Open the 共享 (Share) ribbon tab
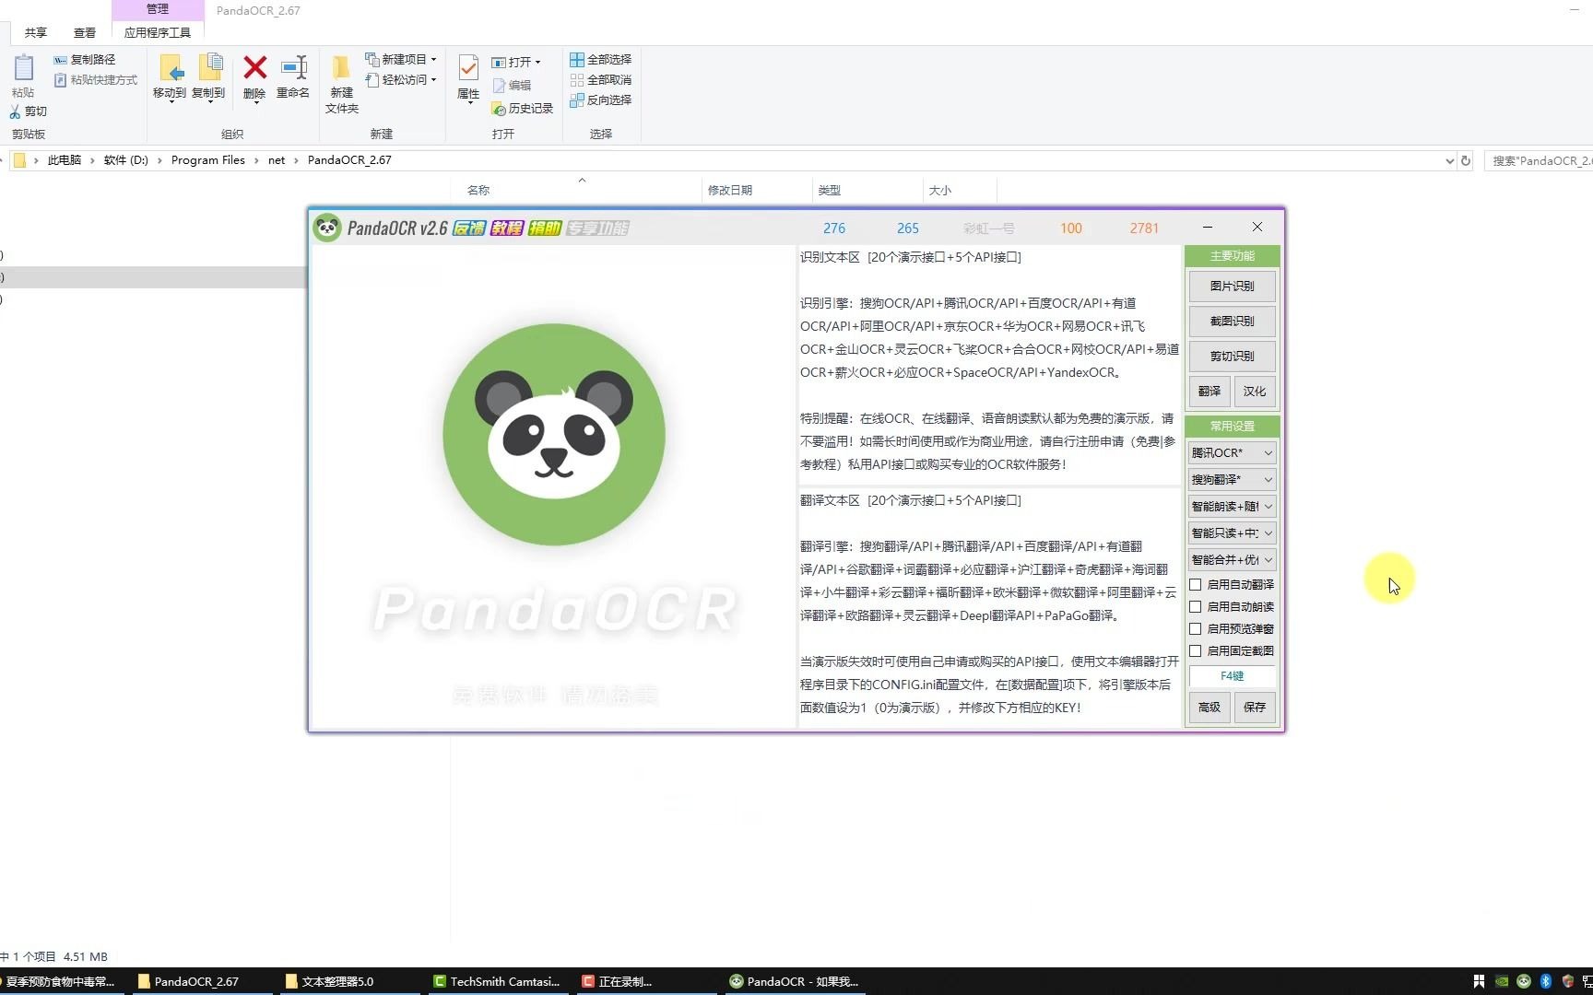The height and width of the screenshot is (995, 1593). pyautogui.click(x=36, y=33)
